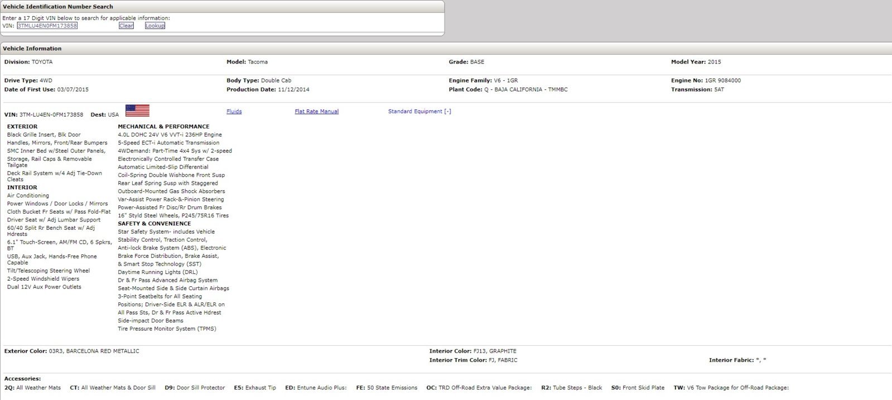Click the Air Conditioning line
892x400 pixels.
pos(28,196)
